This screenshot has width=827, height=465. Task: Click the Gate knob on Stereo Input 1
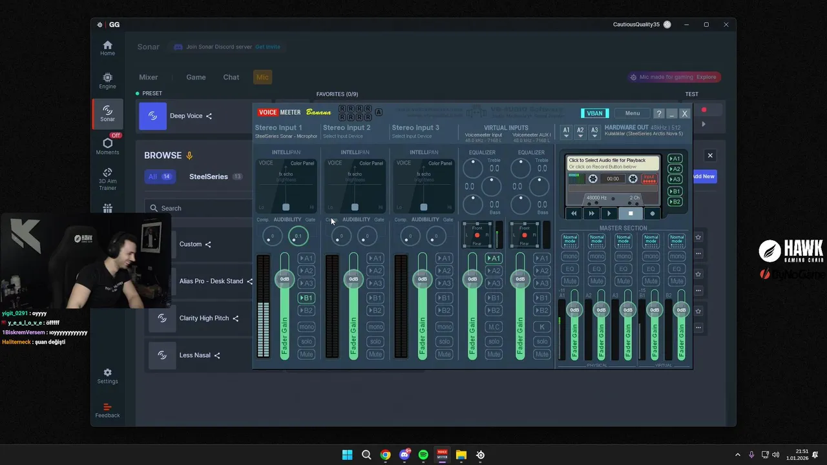[298, 236]
